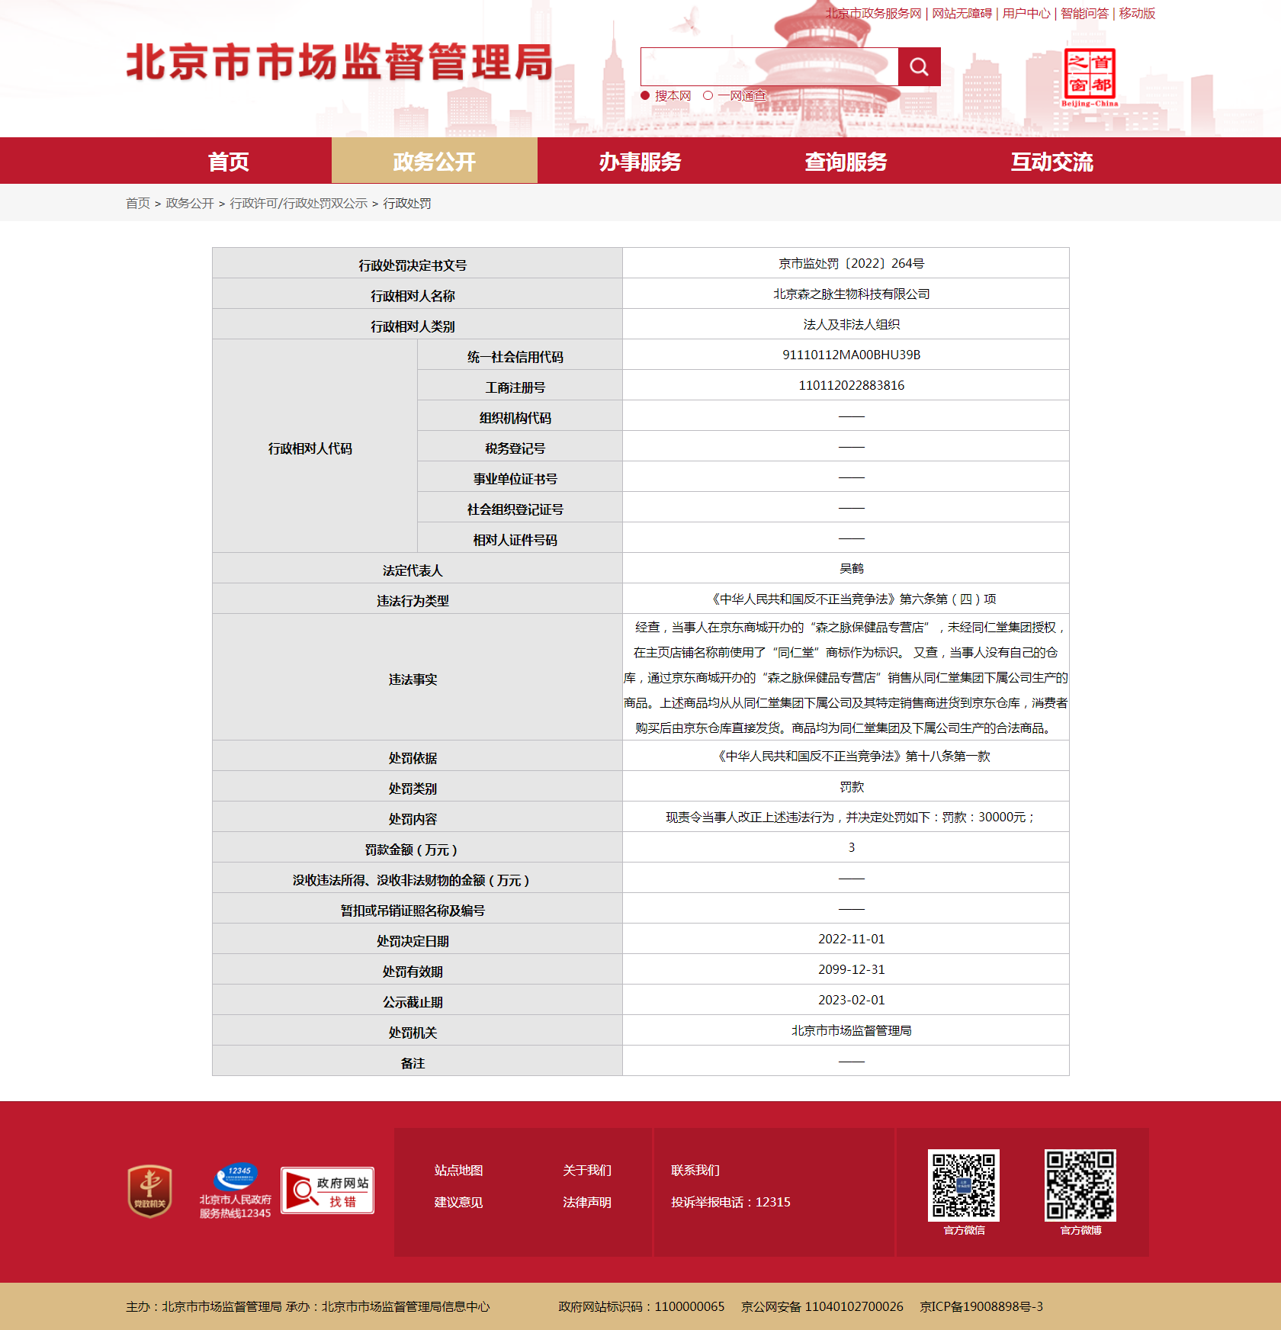The image size is (1281, 1330).
Task: Click the 行政相对人代码 label cell
Action: [315, 446]
